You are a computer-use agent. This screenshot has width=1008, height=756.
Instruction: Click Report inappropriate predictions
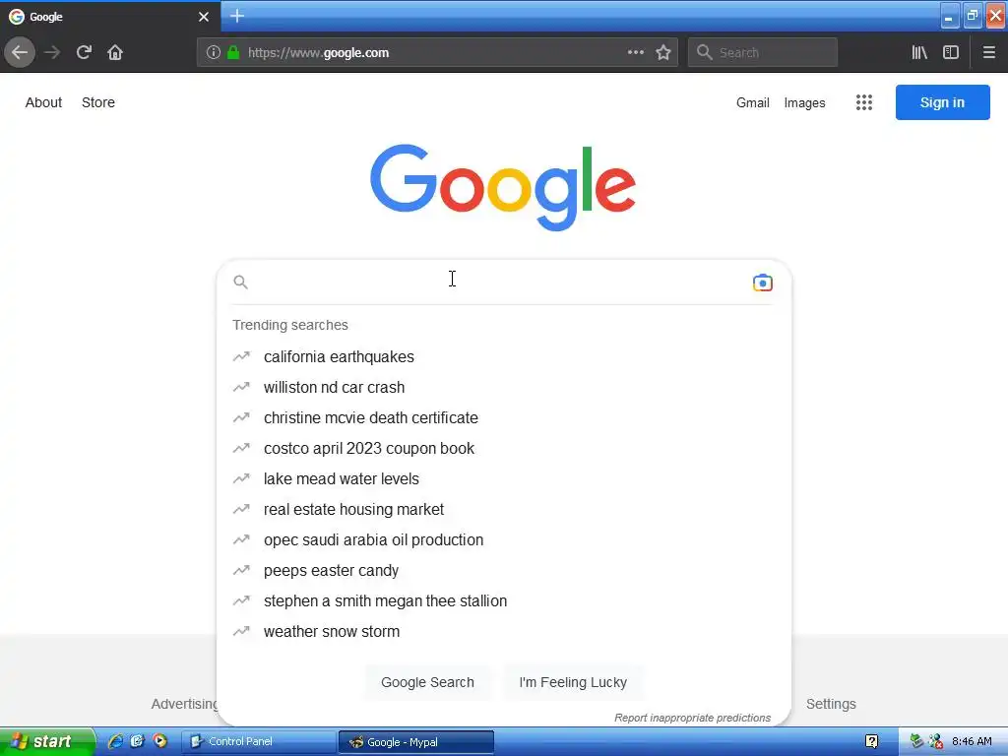(692, 718)
